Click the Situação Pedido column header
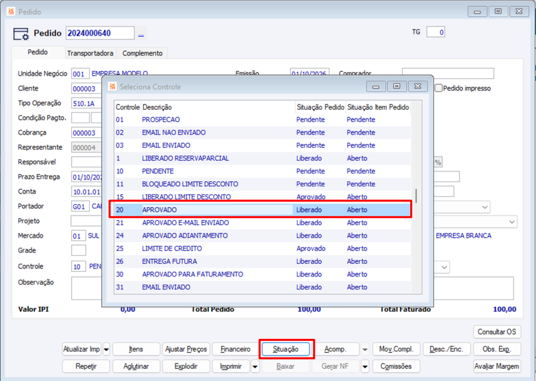This screenshot has width=536, height=381. click(x=320, y=107)
